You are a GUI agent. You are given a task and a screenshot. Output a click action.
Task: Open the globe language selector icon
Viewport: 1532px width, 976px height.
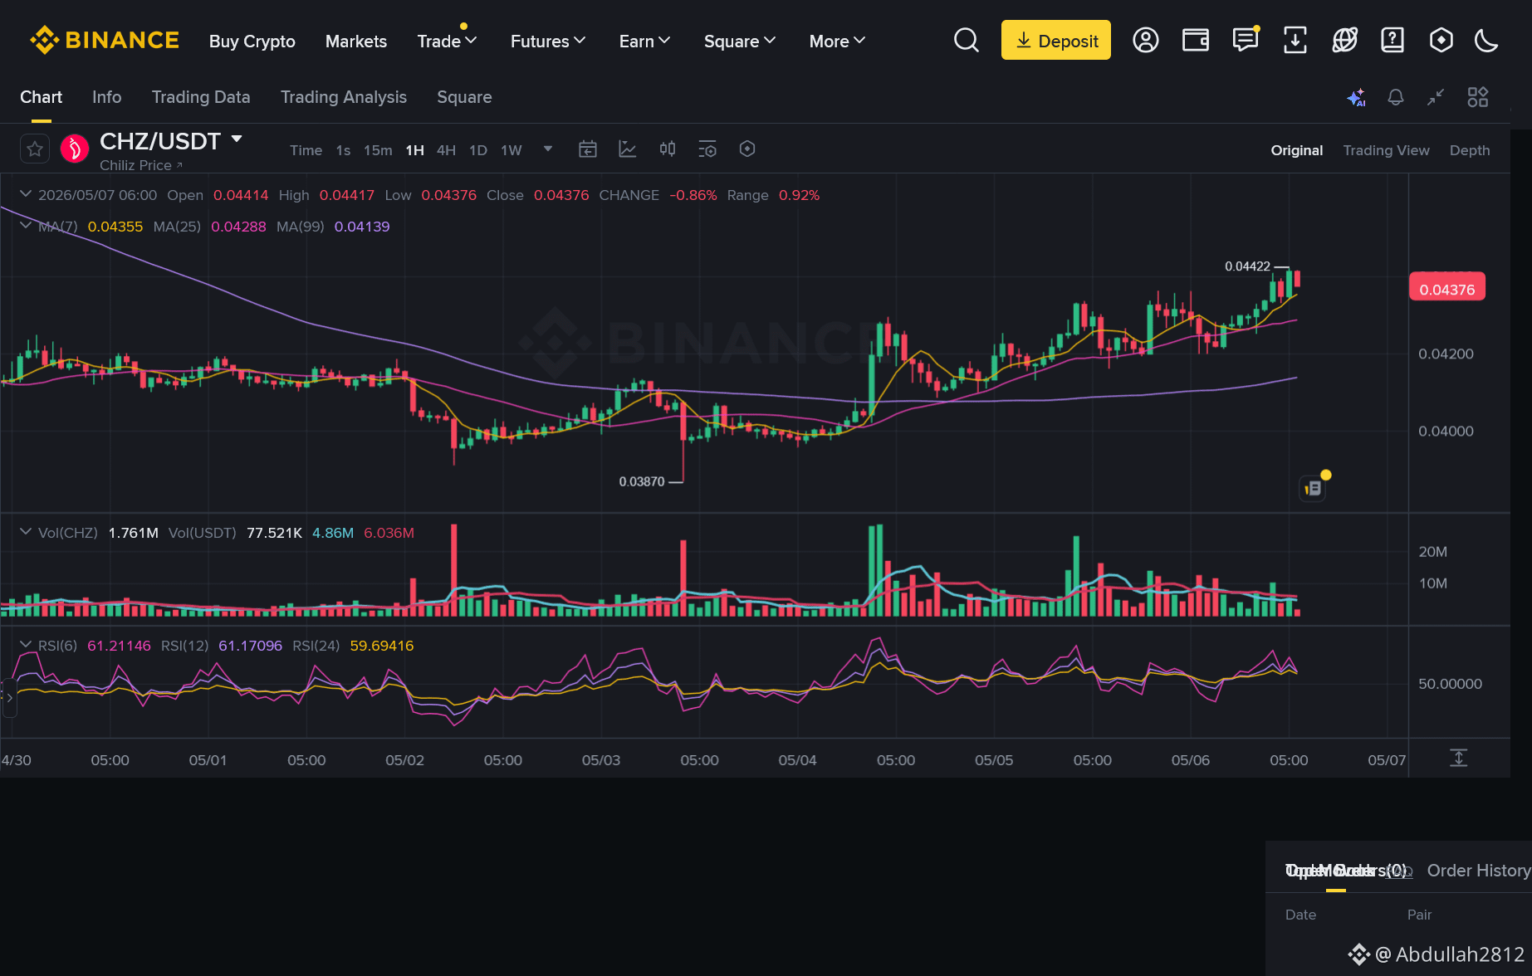click(x=1344, y=40)
